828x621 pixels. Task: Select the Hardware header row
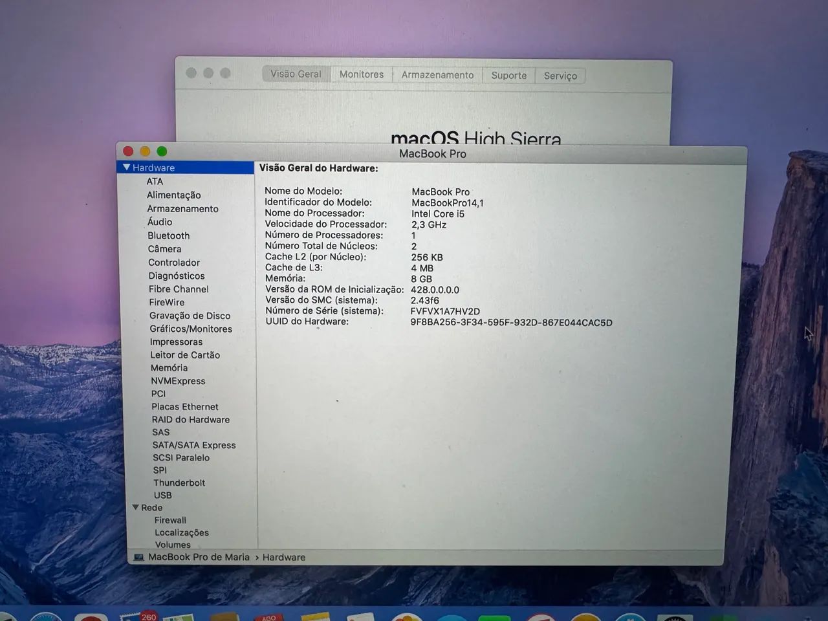(x=186, y=168)
